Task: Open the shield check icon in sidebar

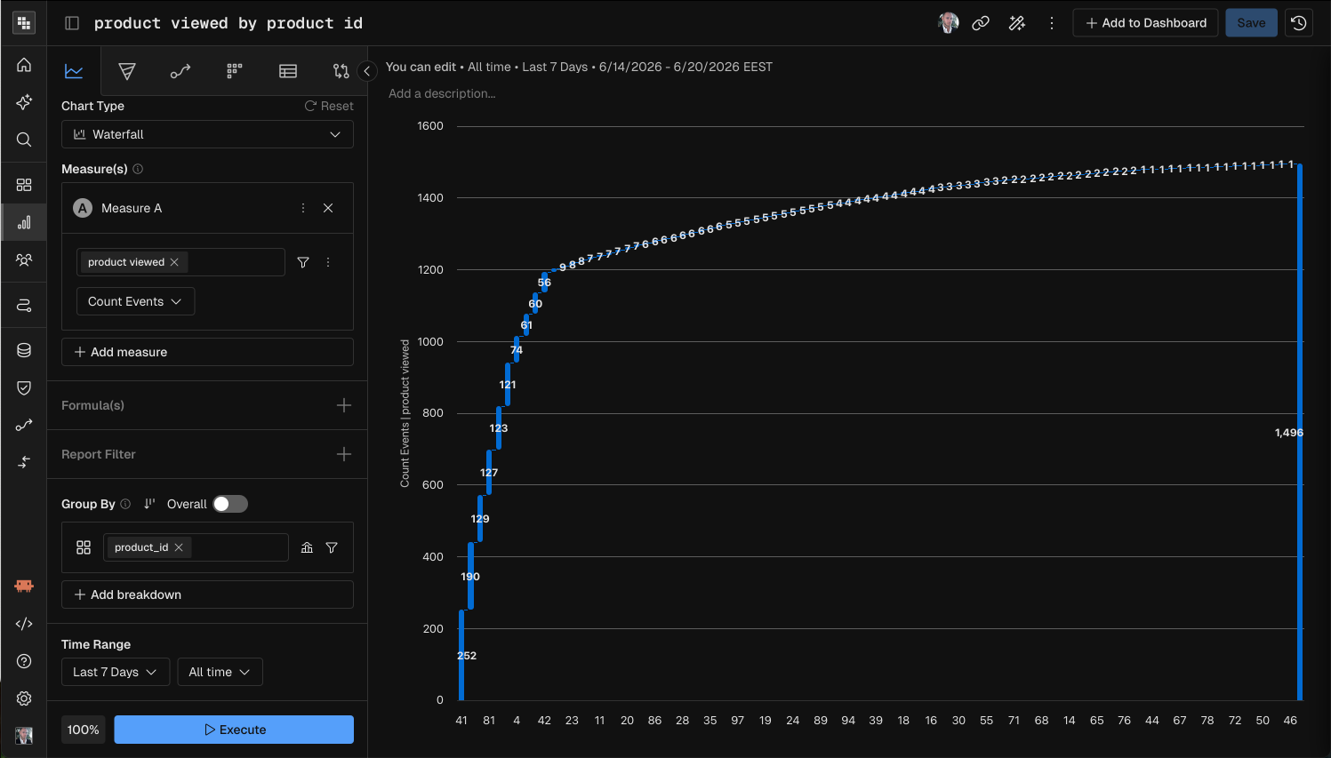Action: 24,387
